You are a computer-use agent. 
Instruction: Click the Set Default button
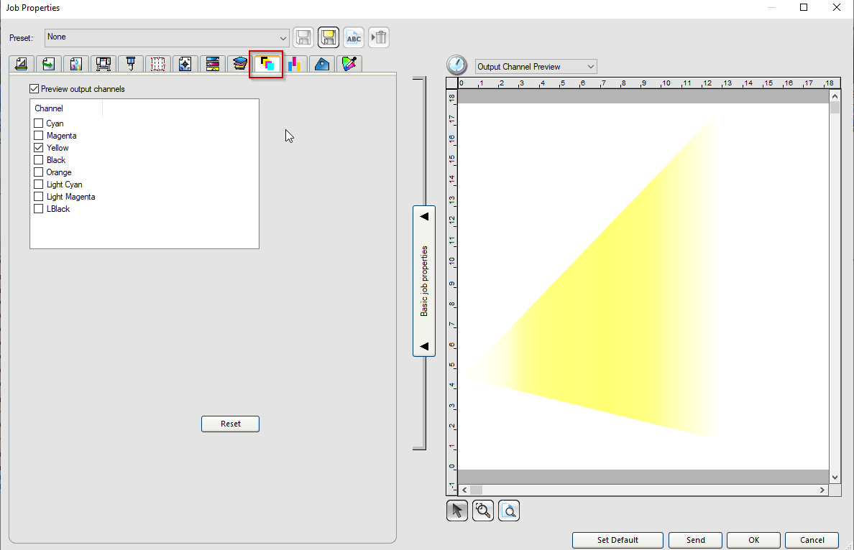[x=617, y=540]
